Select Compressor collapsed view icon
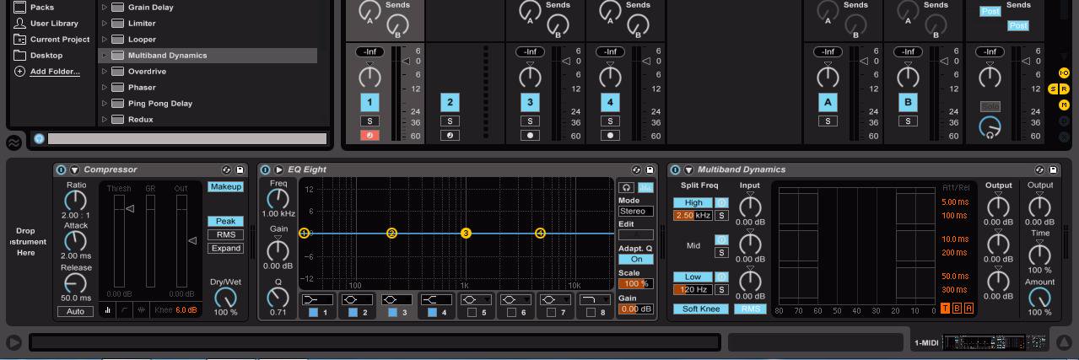 click(142, 310)
